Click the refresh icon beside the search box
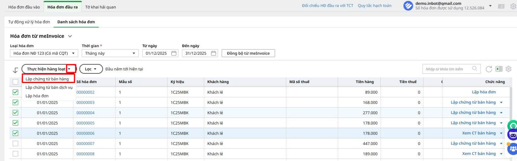Screen dimensions: 517x161 (489, 69)
